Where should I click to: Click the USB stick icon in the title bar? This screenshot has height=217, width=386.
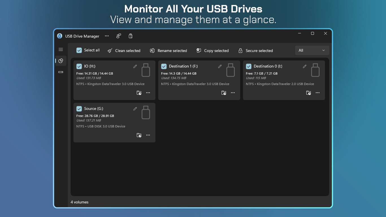click(x=130, y=36)
